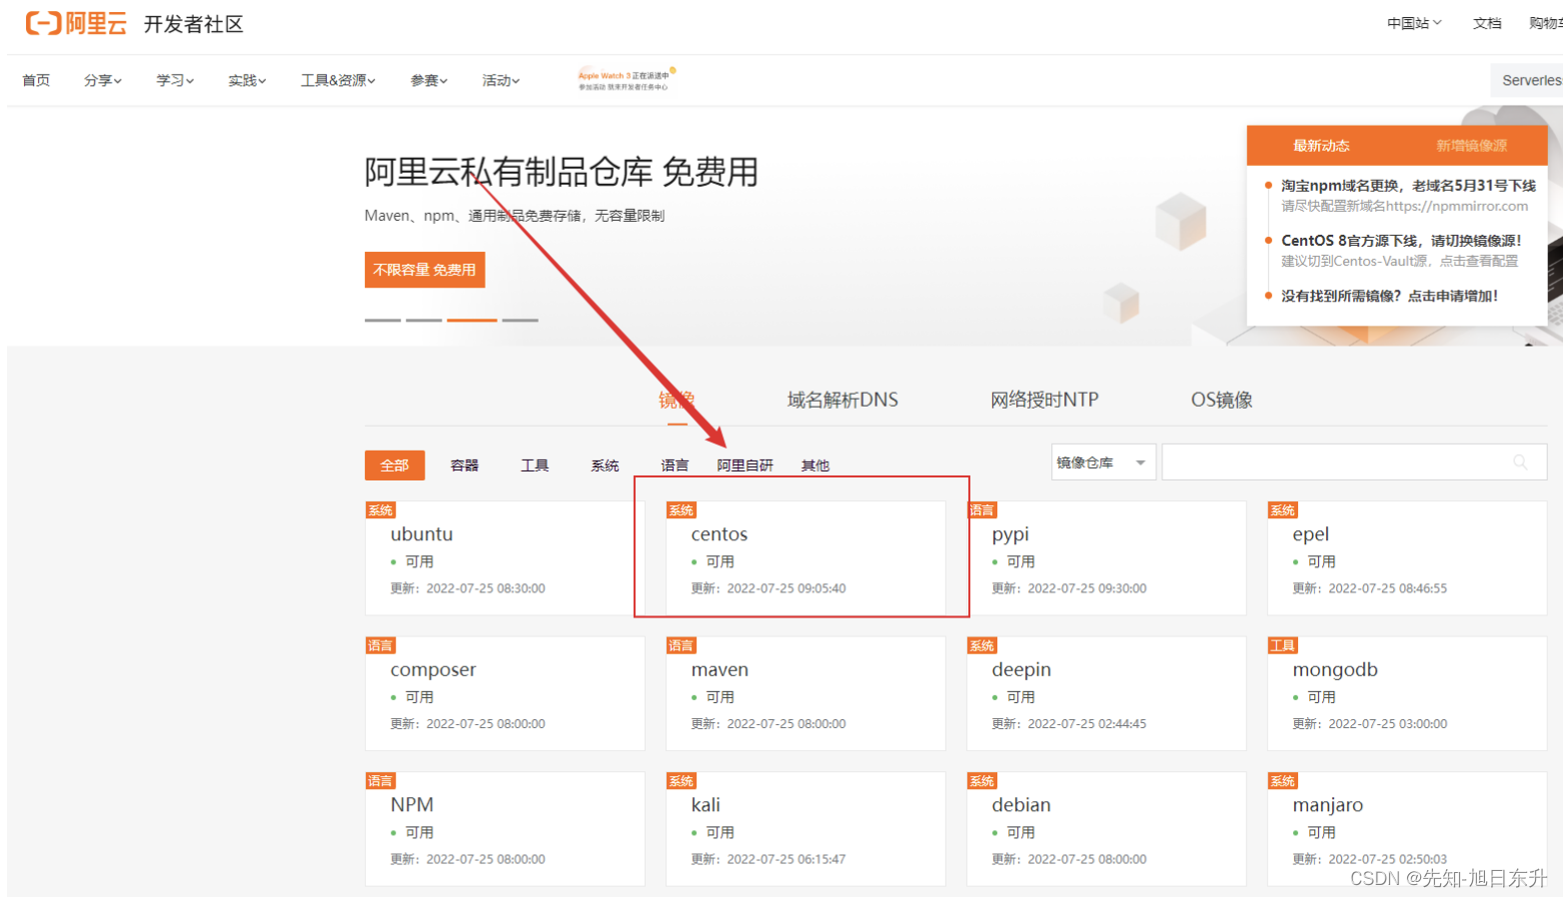The height and width of the screenshot is (897, 1563).
Task: Click the 不限容量 免费用 button
Action: (425, 270)
